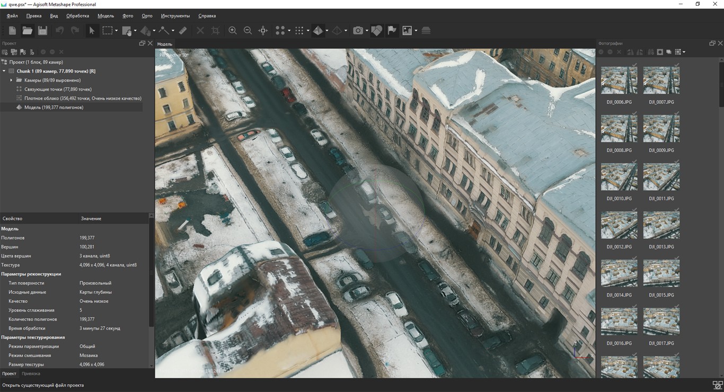Click the zoom out magnifier icon
Image resolution: width=724 pixels, height=392 pixels.
(x=248, y=31)
